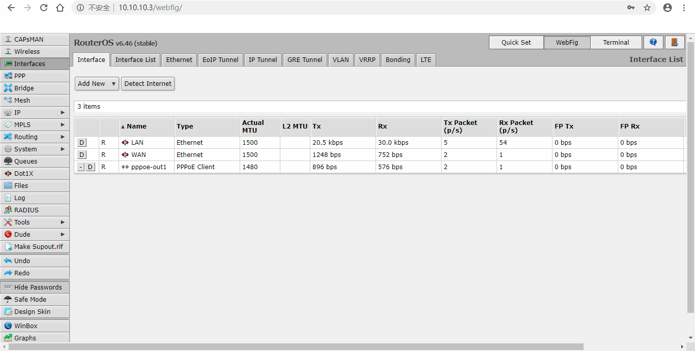The width and height of the screenshot is (695, 351).
Task: Sort the table by the Type column header
Action: pos(207,126)
